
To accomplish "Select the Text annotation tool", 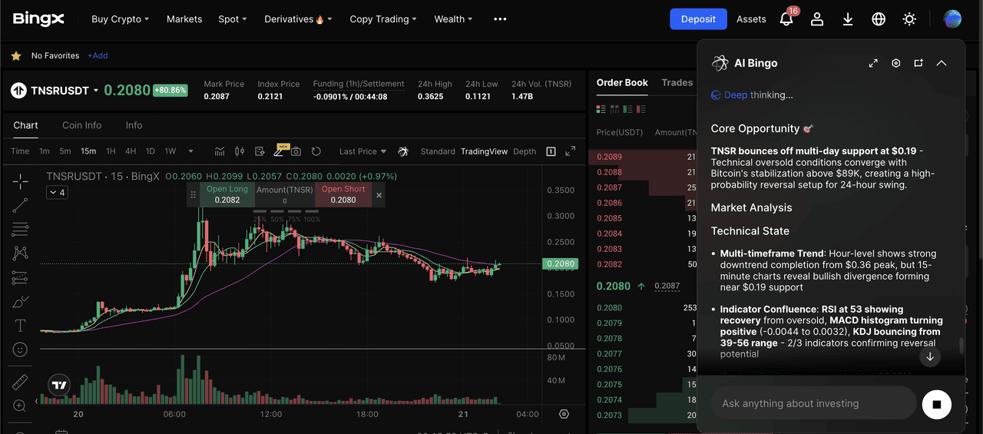I will pyautogui.click(x=21, y=326).
